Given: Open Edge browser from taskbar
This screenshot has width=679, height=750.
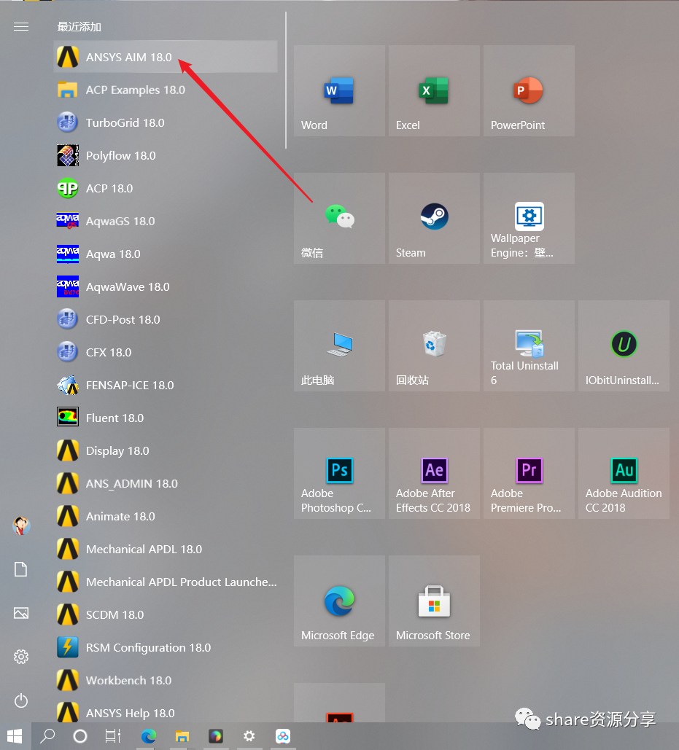Looking at the screenshot, I should [148, 736].
